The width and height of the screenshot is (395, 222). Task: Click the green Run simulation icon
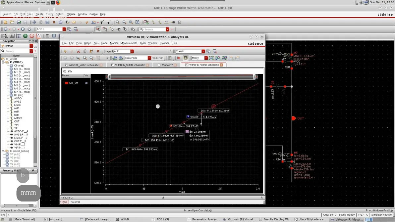25,36
